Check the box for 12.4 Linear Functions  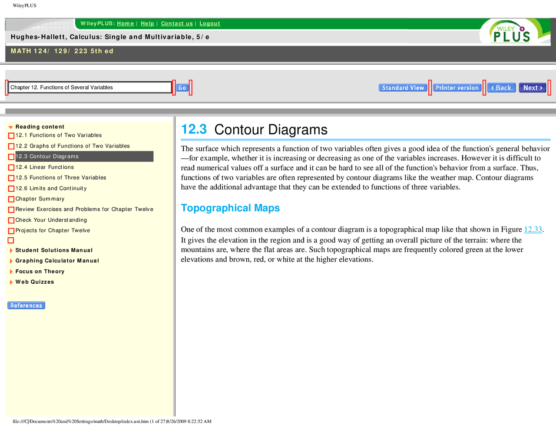(x=11, y=167)
